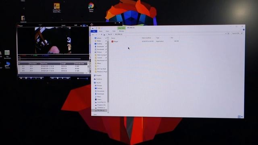Open the address bar history dropdown
258x145 pixels.
coord(226,33)
